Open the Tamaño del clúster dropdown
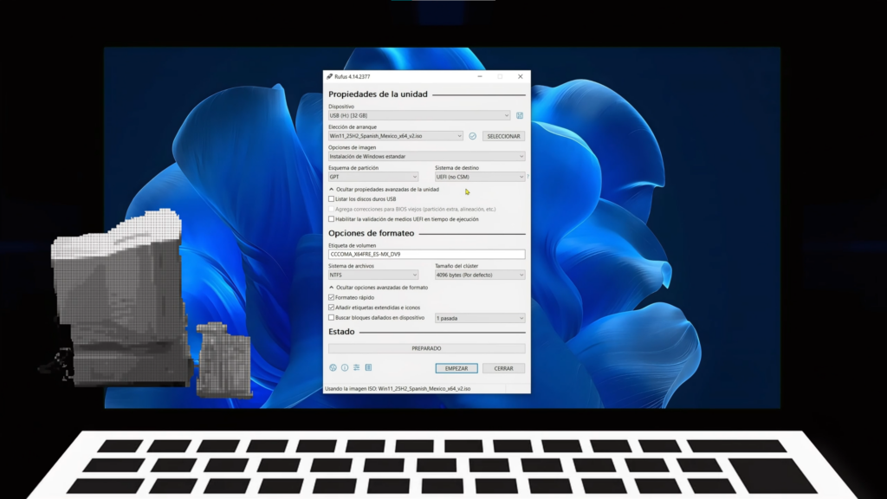This screenshot has width=887, height=499. pyautogui.click(x=480, y=275)
